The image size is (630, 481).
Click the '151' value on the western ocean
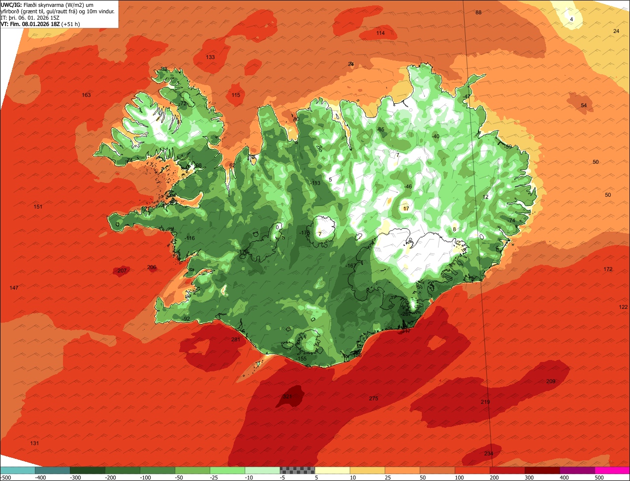pyautogui.click(x=38, y=207)
